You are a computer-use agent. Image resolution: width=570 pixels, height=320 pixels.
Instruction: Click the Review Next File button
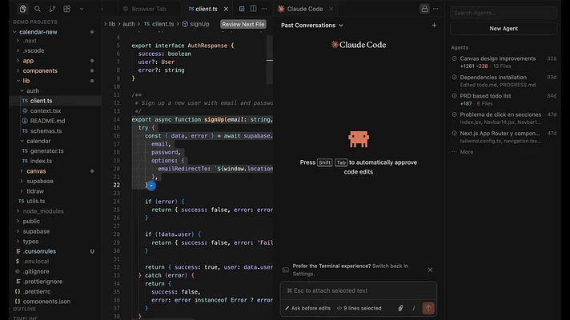click(243, 24)
